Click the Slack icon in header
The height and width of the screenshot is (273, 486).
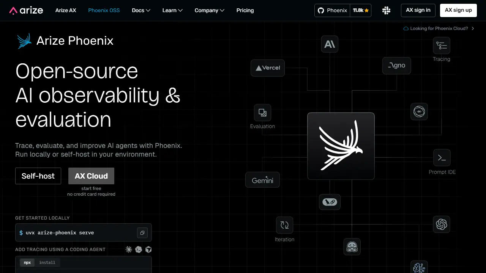coord(387,11)
